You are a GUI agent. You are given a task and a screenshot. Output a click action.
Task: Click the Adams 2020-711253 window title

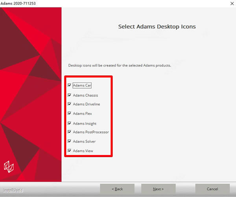coord(18,4)
